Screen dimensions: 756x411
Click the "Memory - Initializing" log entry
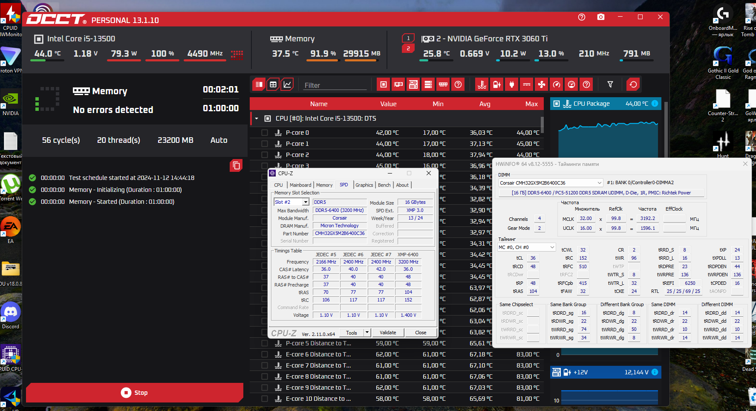tap(125, 190)
